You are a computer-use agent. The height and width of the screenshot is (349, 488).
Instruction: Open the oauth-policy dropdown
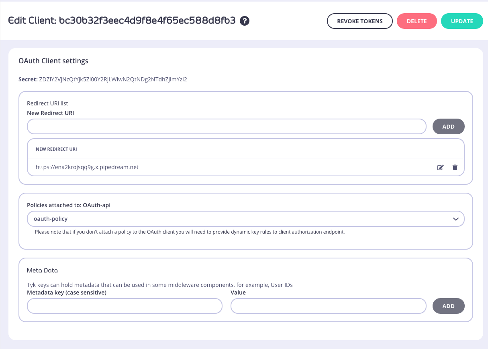click(245, 219)
